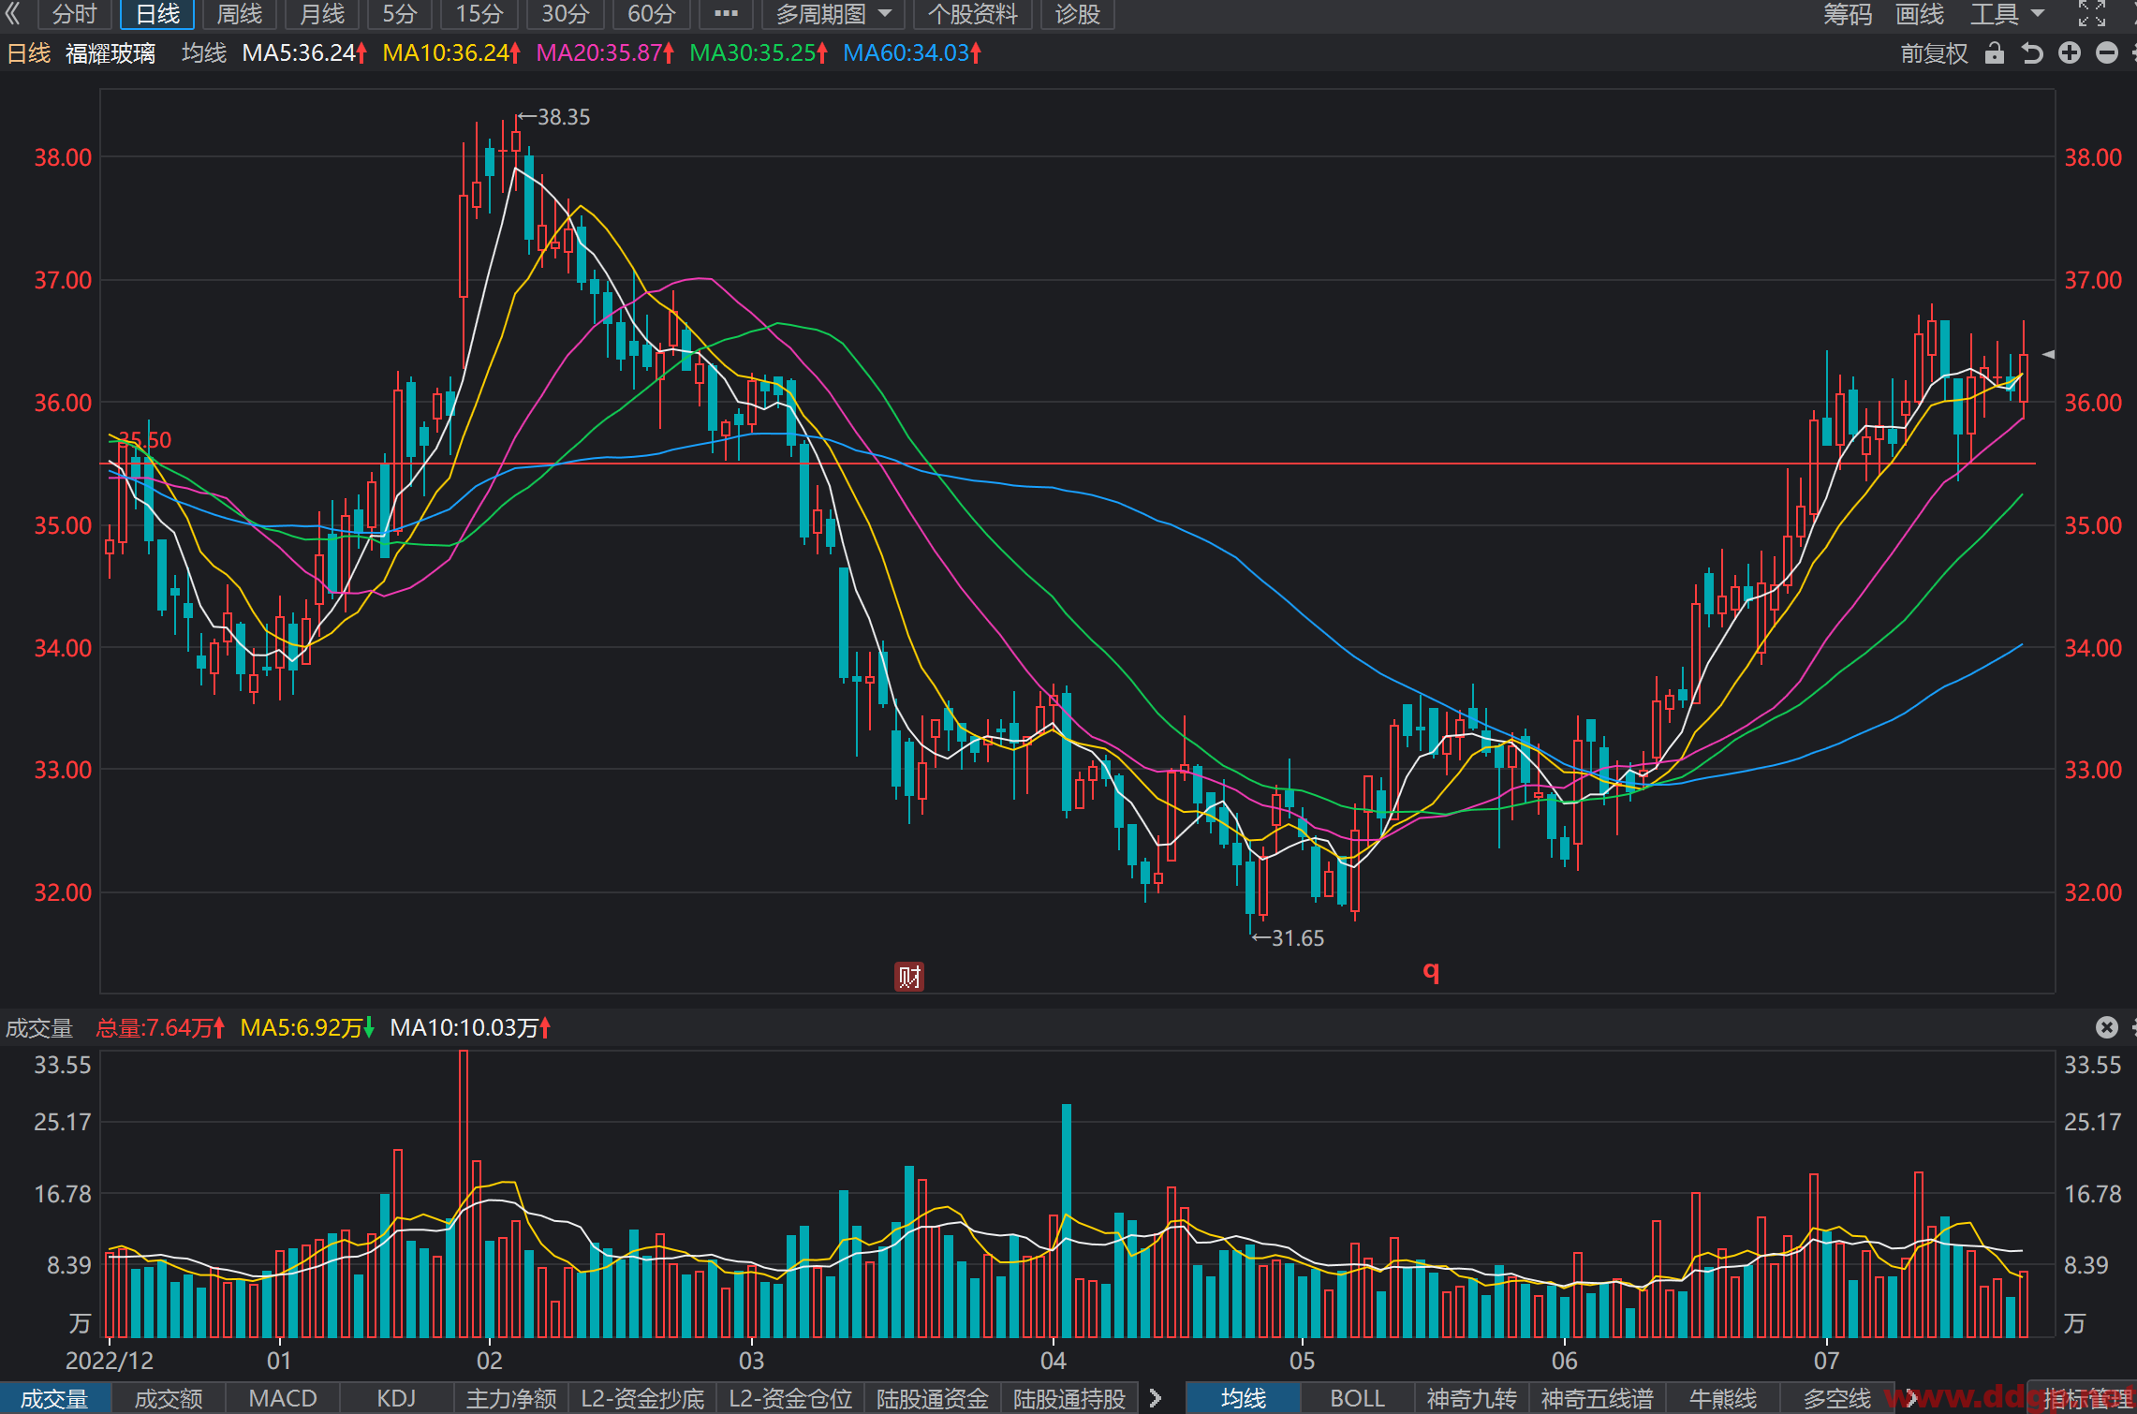
Task: Toggle 前复权 price adjustment mode
Action: [x=1934, y=53]
